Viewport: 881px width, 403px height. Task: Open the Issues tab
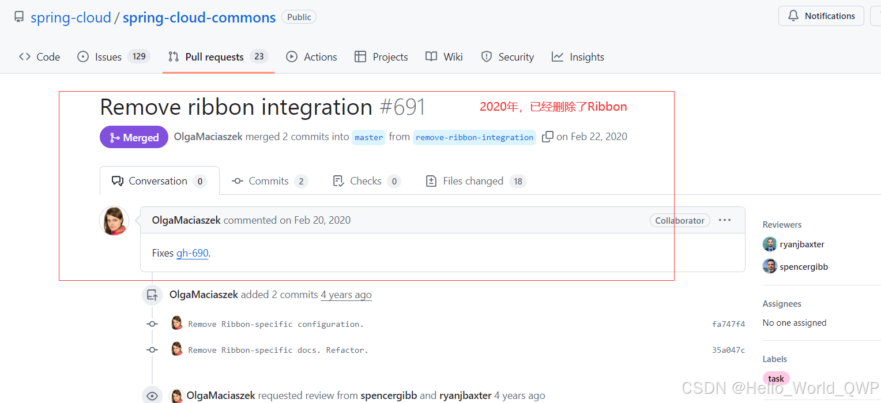click(114, 57)
